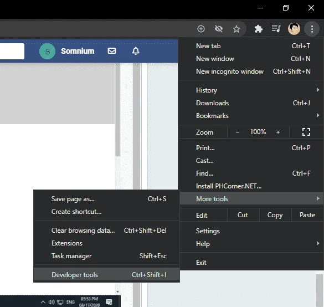Open the notifications bell icon
The height and width of the screenshot is (307, 324).
136,51
